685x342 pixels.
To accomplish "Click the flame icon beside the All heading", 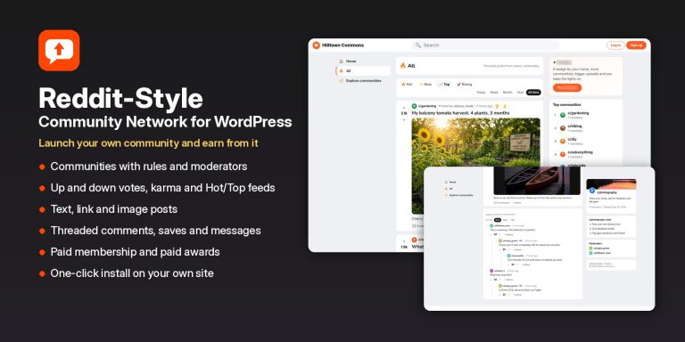I will [x=403, y=66].
